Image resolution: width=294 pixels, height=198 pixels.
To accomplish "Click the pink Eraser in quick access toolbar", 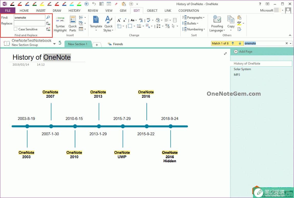I will coord(116,4).
